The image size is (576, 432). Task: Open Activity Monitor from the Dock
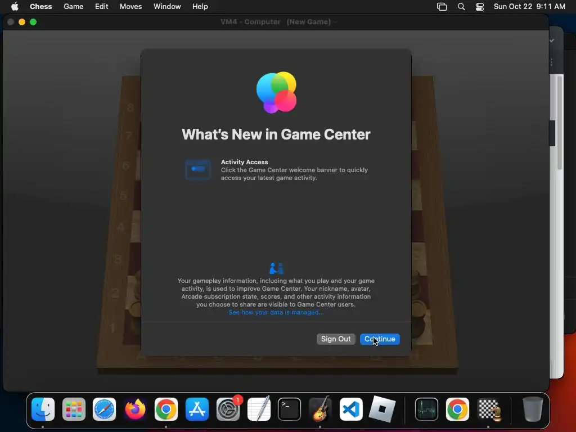[426, 409]
